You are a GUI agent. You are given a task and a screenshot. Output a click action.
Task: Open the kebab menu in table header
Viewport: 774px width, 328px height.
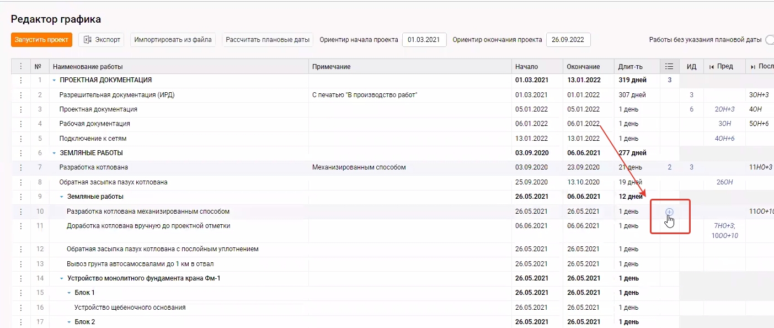point(21,66)
